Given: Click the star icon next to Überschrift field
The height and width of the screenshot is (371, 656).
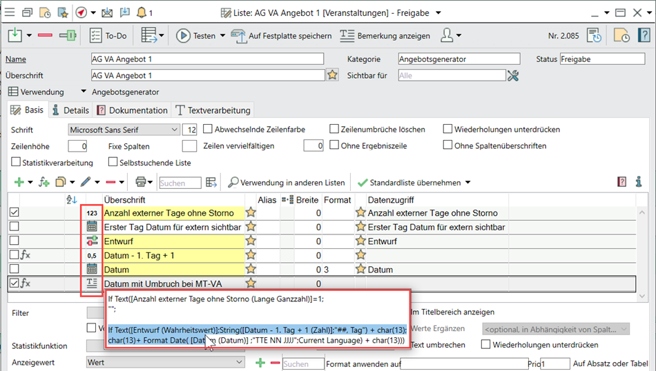Looking at the screenshot, I should [x=332, y=75].
